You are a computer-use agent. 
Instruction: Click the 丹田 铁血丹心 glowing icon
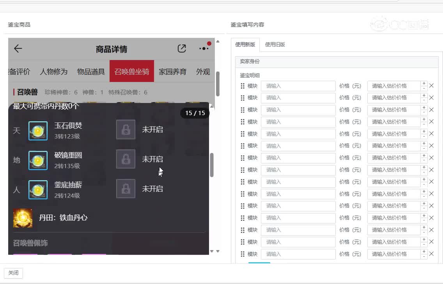[23, 218]
